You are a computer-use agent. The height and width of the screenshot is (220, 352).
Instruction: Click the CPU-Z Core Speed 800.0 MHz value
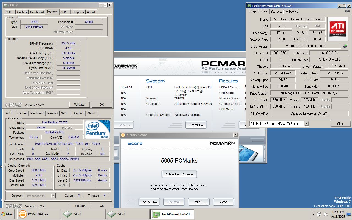(38, 170)
